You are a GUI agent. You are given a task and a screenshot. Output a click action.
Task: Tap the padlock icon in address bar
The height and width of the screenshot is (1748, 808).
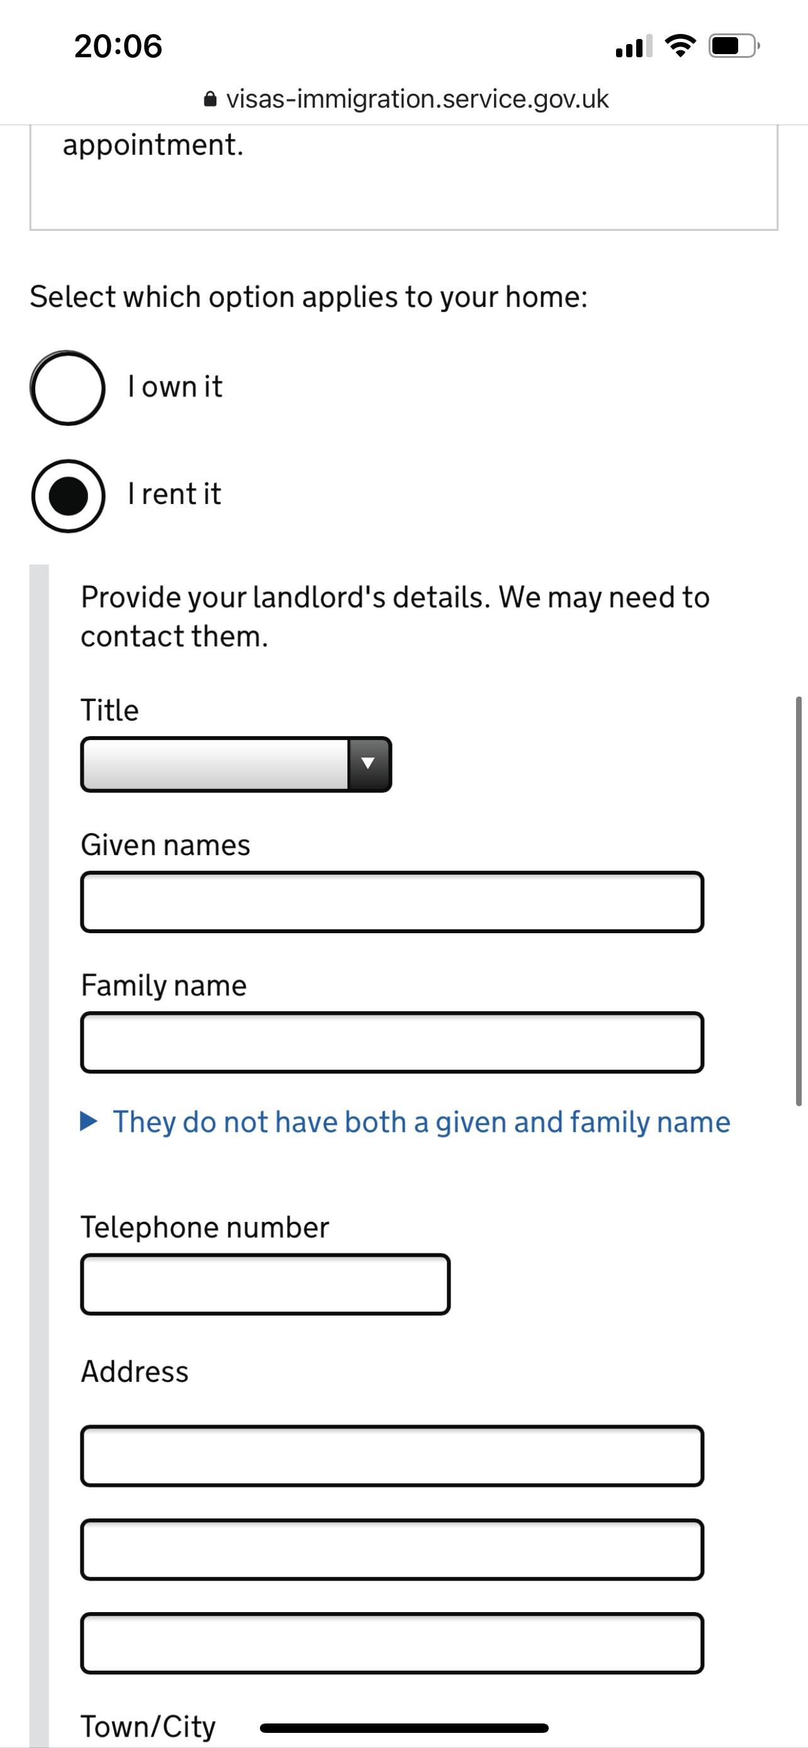point(210,100)
